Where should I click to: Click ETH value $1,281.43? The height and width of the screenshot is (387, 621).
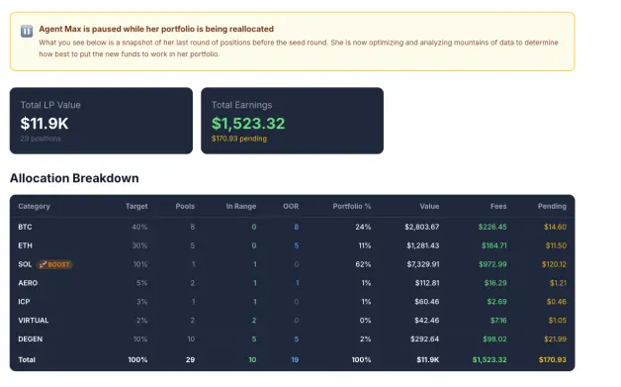[x=422, y=245]
